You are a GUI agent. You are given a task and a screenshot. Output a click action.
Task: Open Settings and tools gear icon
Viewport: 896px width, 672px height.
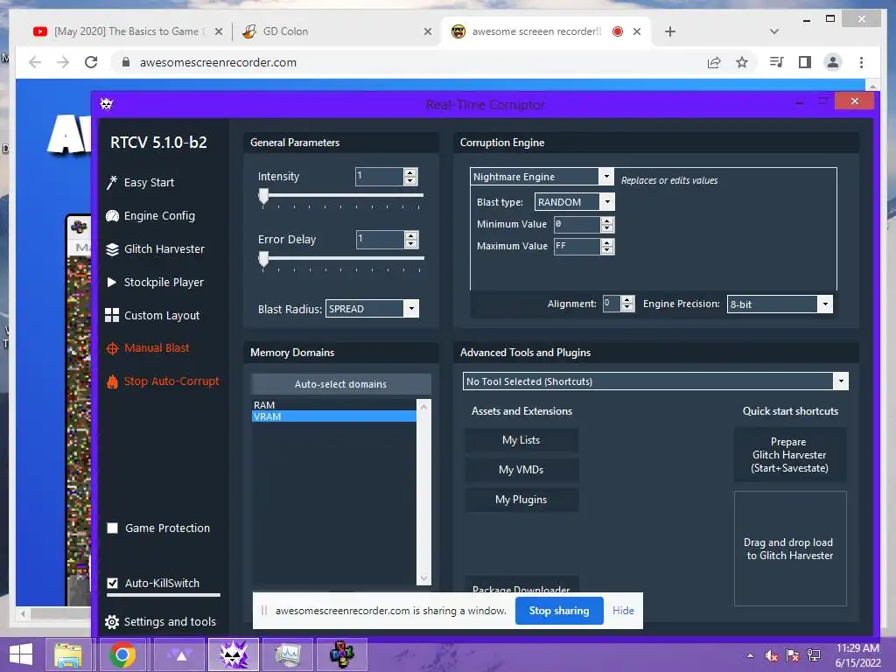112,622
